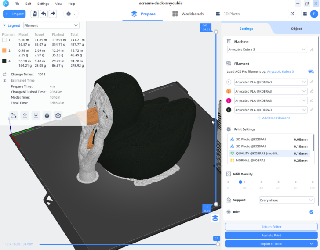Open the Filament legend type dropdown
The height and width of the screenshot is (250, 320).
click(51, 25)
